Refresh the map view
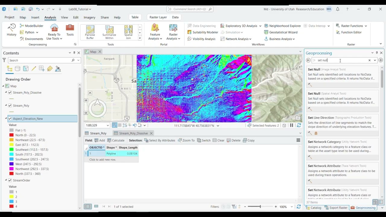Image resolution: width=386 pixels, height=217 pixels. tap(299, 125)
